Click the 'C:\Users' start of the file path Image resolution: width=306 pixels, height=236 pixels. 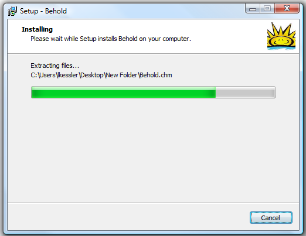(x=43, y=75)
